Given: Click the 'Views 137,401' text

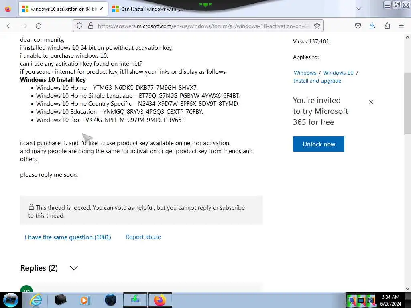Looking at the screenshot, I should click(x=311, y=41).
